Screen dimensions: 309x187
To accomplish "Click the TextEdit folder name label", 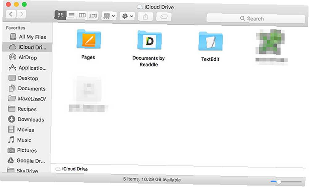I will point(210,59).
